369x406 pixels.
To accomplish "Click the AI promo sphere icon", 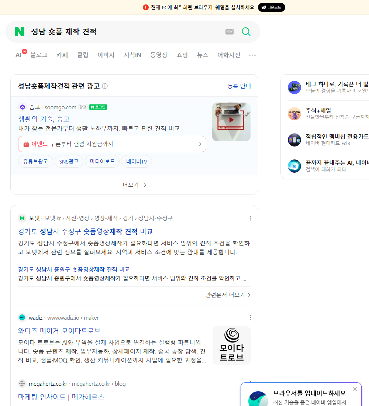I will point(294,166).
